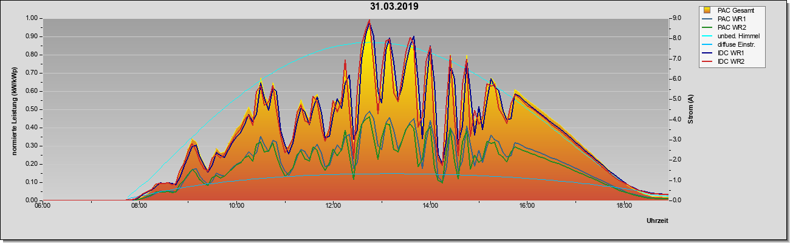Click the 18:00 time axis label
Viewport: 790px width, 243px height.
point(623,206)
